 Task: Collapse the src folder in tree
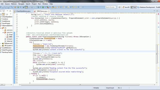pyautogui.click(x=1, y=28)
